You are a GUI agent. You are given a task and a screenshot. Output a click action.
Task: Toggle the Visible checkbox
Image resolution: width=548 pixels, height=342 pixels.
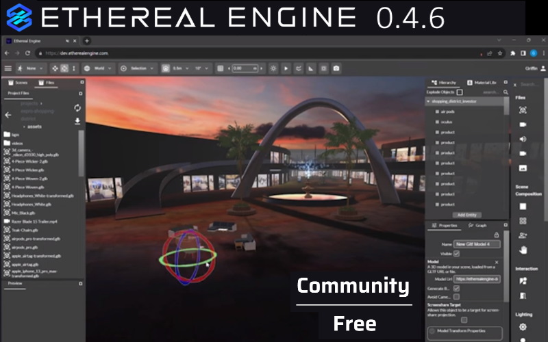tap(457, 254)
